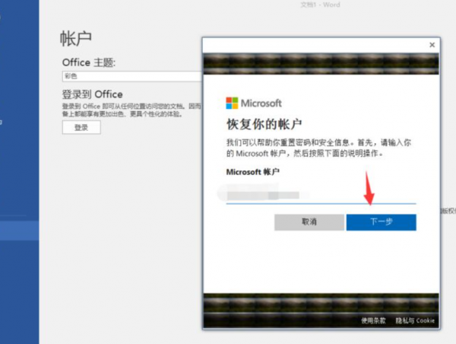Select the highlighted item in Word's blue sidebar

(x=20, y=231)
